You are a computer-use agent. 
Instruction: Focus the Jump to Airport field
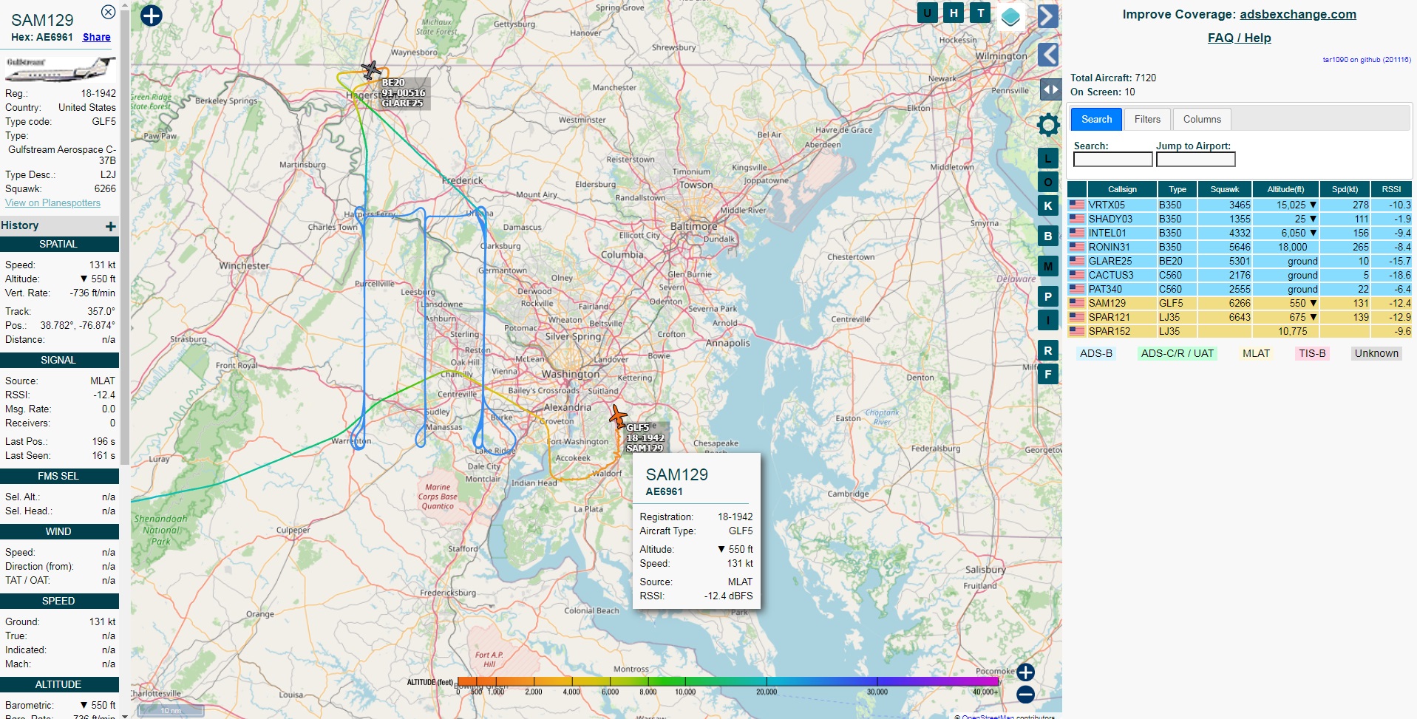tap(1195, 159)
